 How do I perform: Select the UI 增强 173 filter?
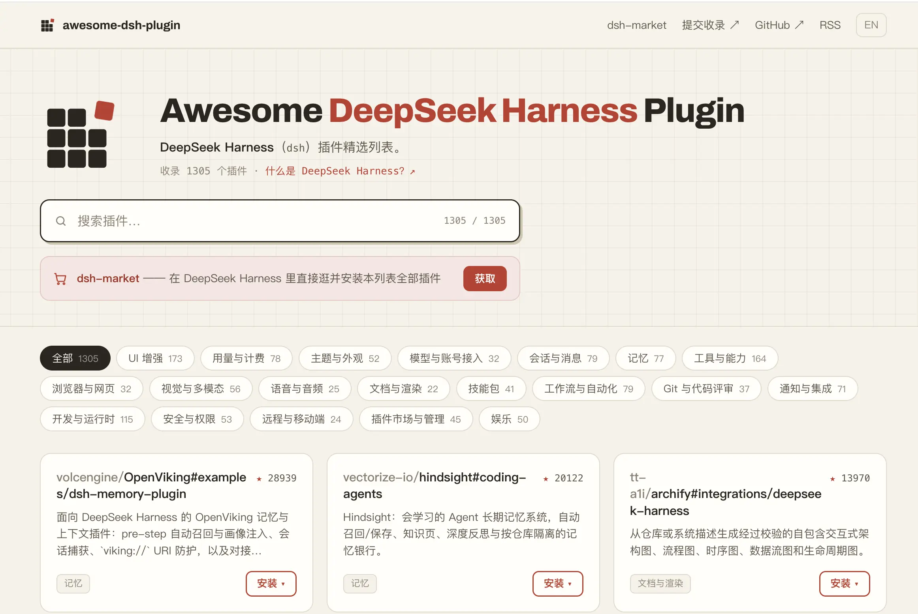point(155,358)
